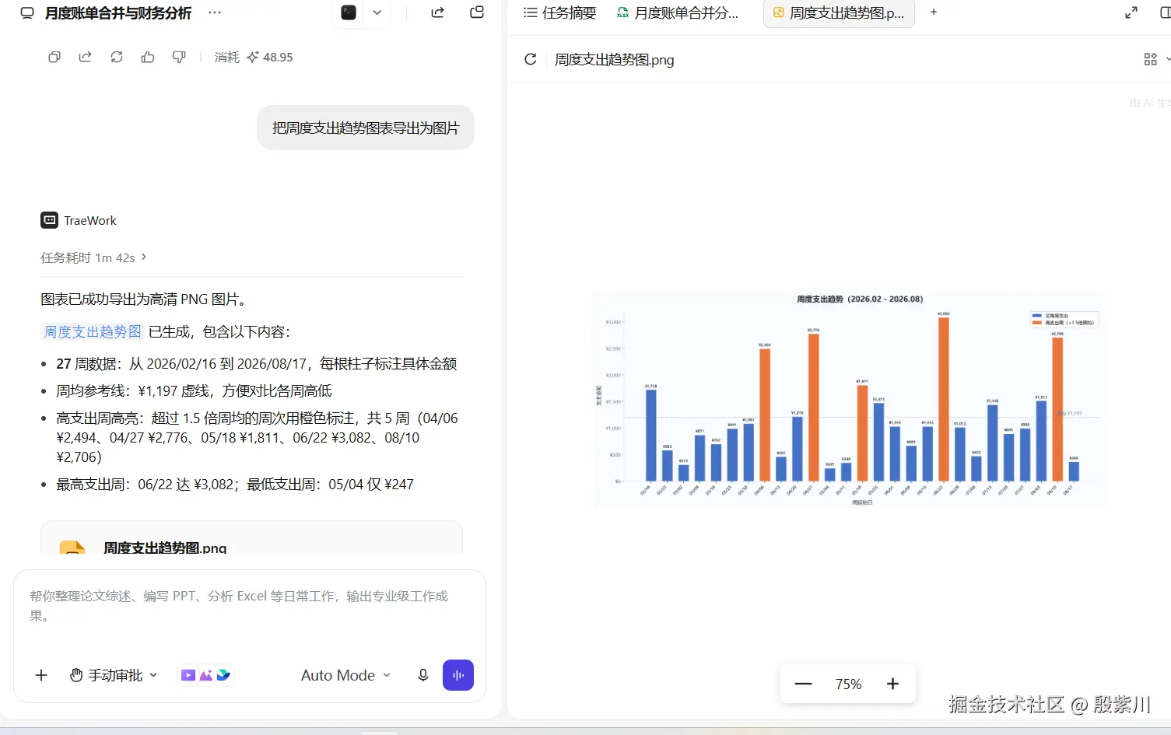Expand the preview panel to full screen
The image size is (1171, 735).
tap(1131, 12)
